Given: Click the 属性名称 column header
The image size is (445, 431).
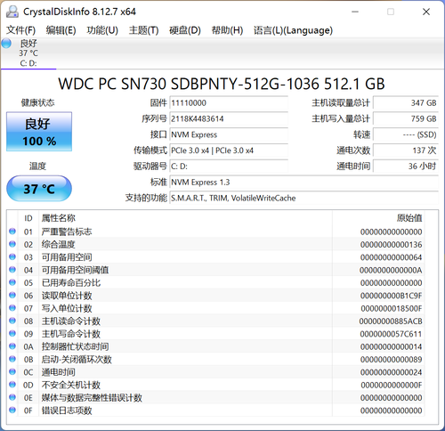Looking at the screenshot, I should [185, 218].
